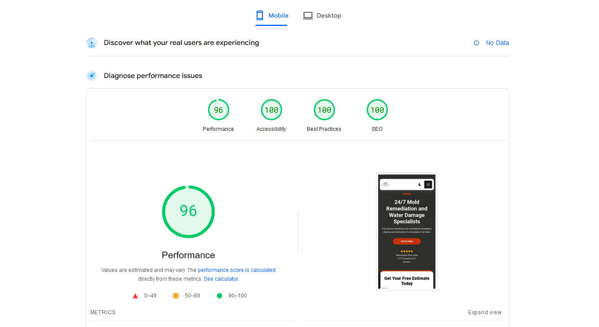Click the 'Values are estimated and may vary' text
This screenshot has height=327, width=599.
click(x=144, y=270)
